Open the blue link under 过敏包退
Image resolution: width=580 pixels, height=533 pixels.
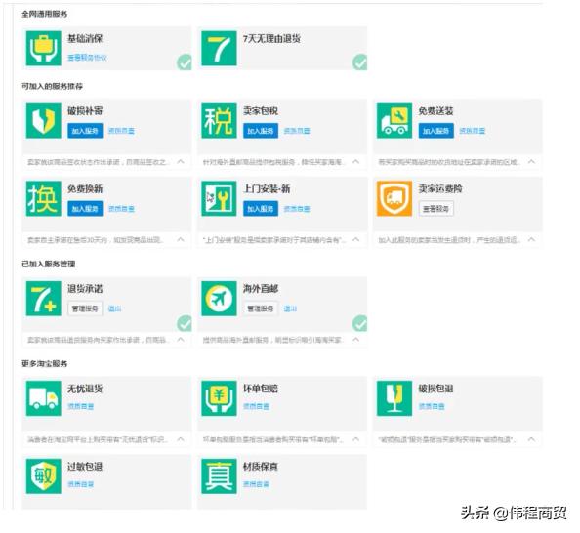(x=81, y=484)
